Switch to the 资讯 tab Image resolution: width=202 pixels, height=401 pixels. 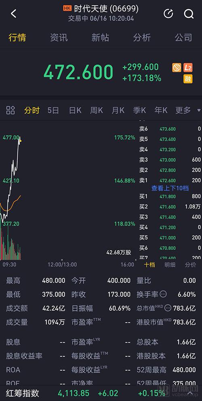coord(59,38)
